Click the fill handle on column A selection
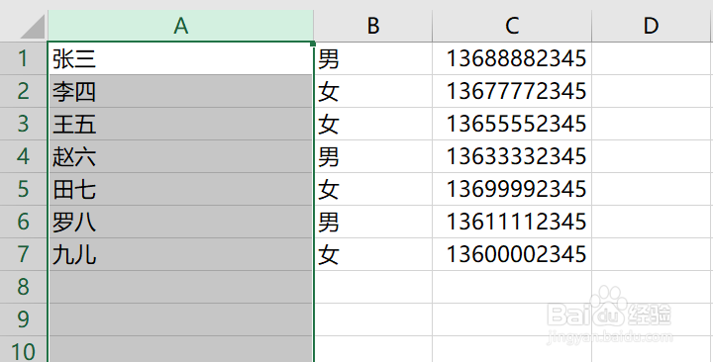Screen dimensions: 713x362 [313, 44]
